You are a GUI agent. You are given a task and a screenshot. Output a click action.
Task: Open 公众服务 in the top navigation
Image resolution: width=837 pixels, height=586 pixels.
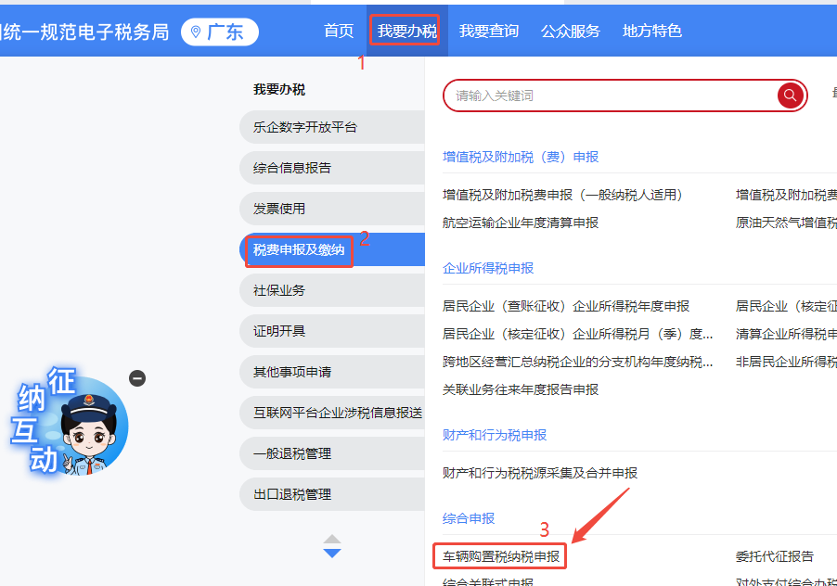click(x=571, y=32)
